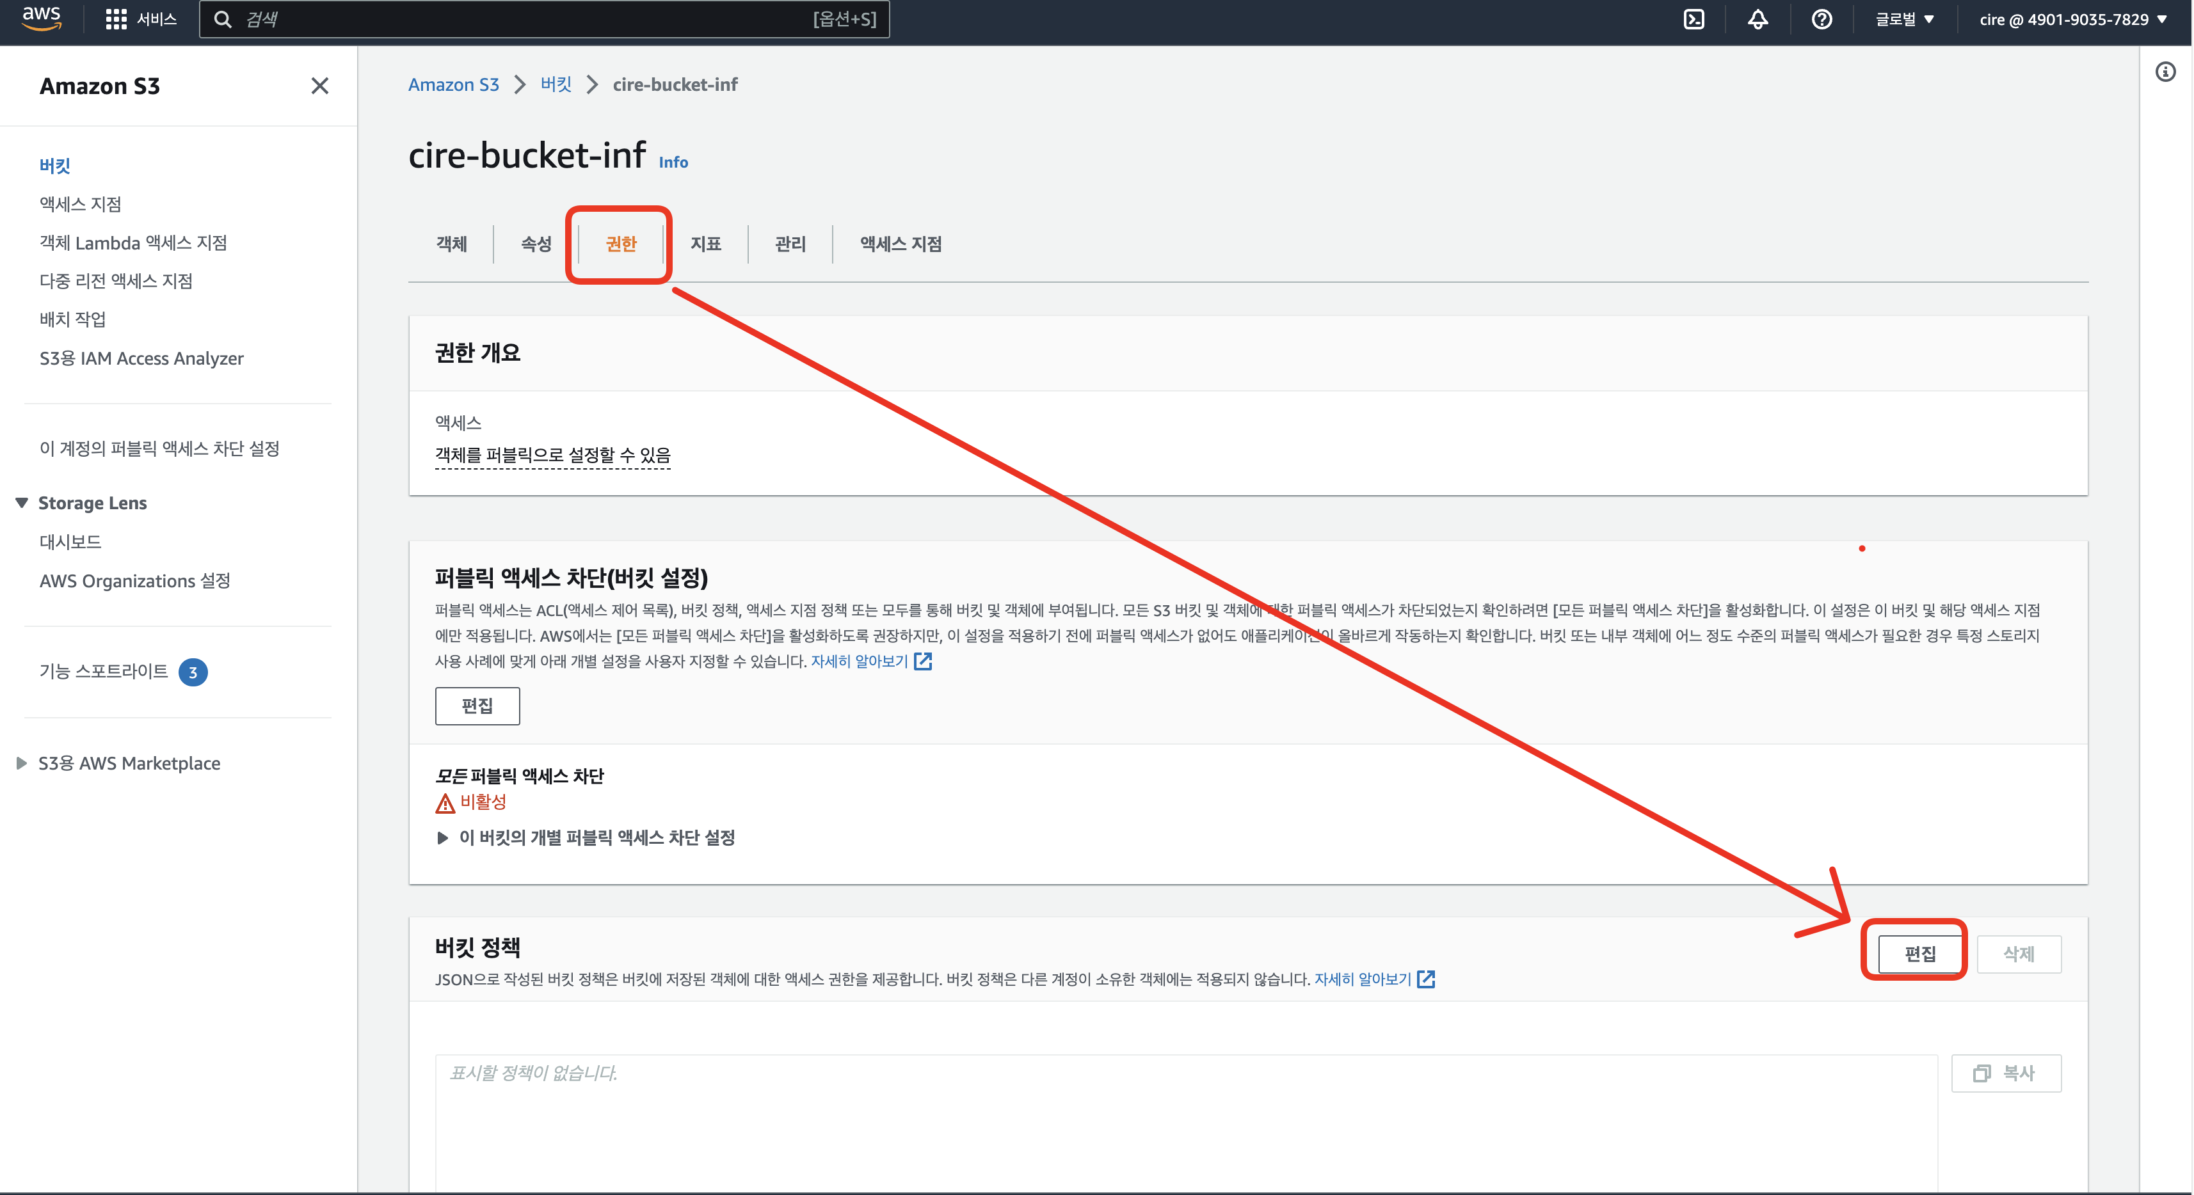Image resolution: width=2194 pixels, height=1195 pixels.
Task: Open AWS Organizations 설정
Action: point(134,580)
